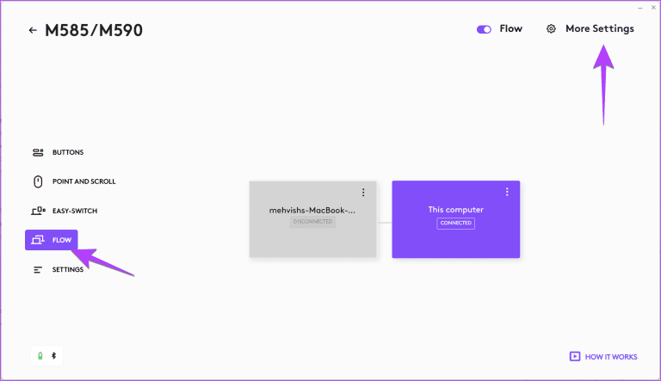Click the back arrow beside M585/M590
Image resolution: width=661 pixels, height=381 pixels.
(x=33, y=30)
